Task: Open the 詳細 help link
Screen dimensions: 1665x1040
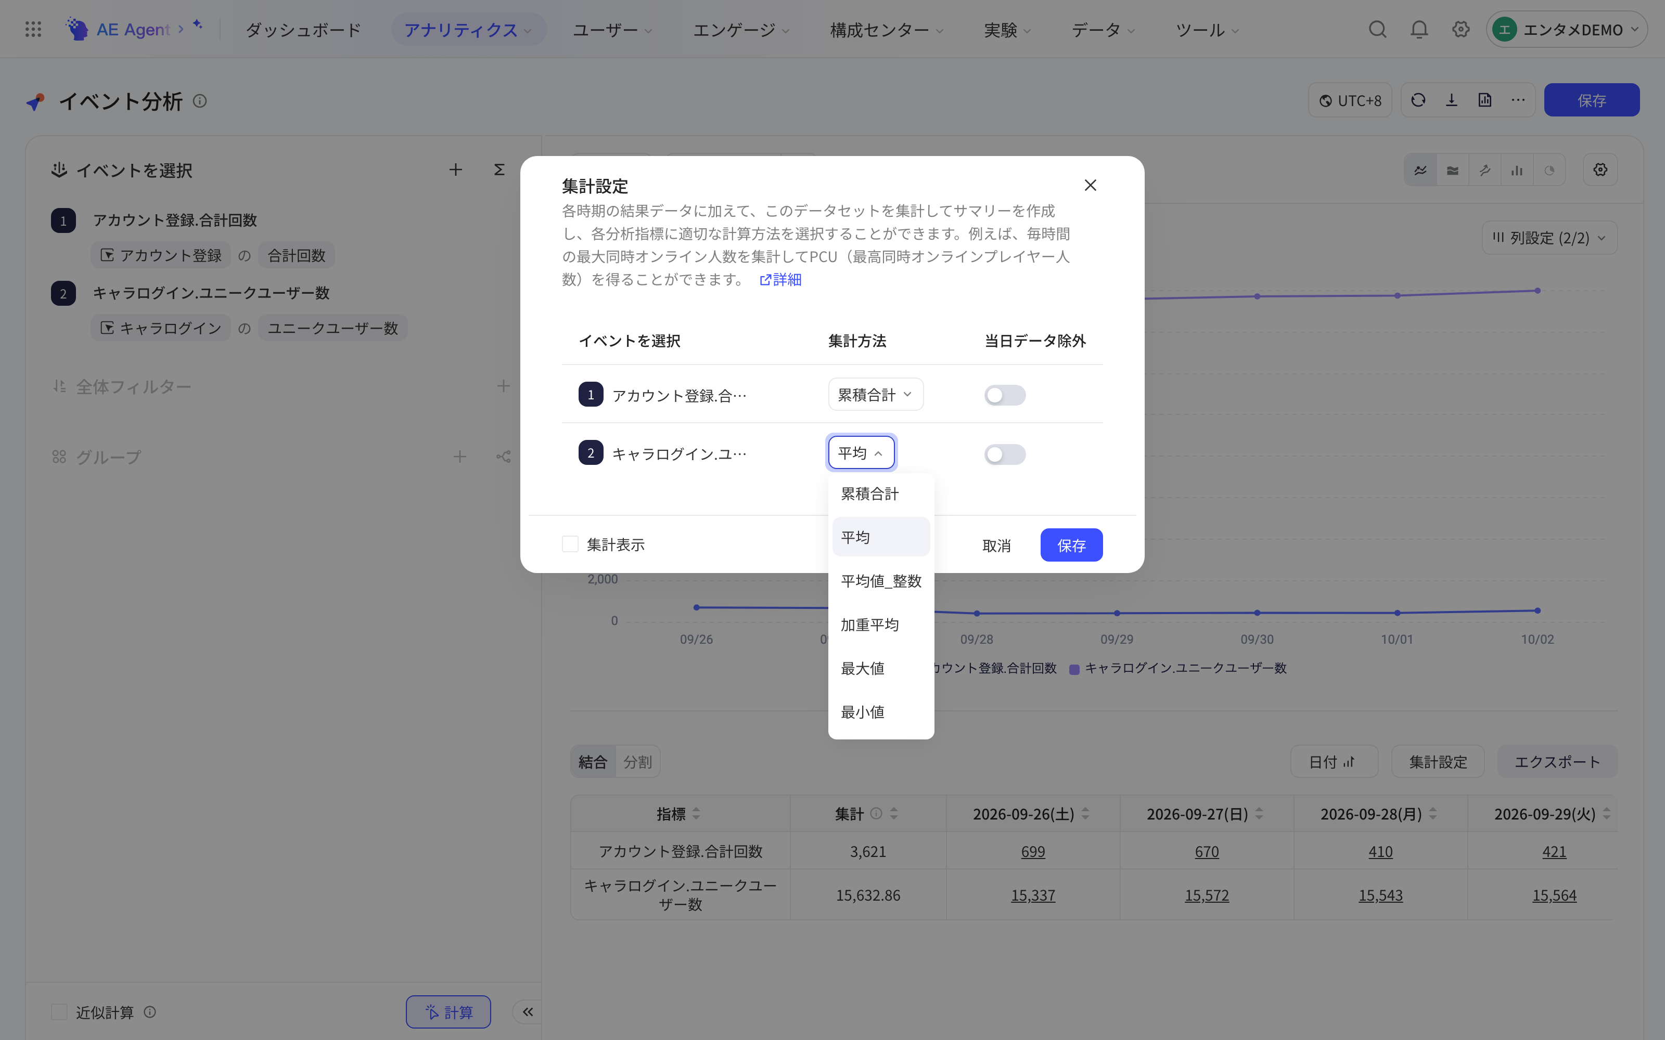Action: tap(780, 279)
